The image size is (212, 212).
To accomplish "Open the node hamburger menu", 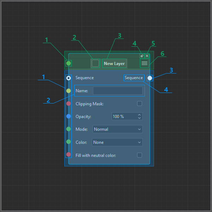I will (144, 63).
